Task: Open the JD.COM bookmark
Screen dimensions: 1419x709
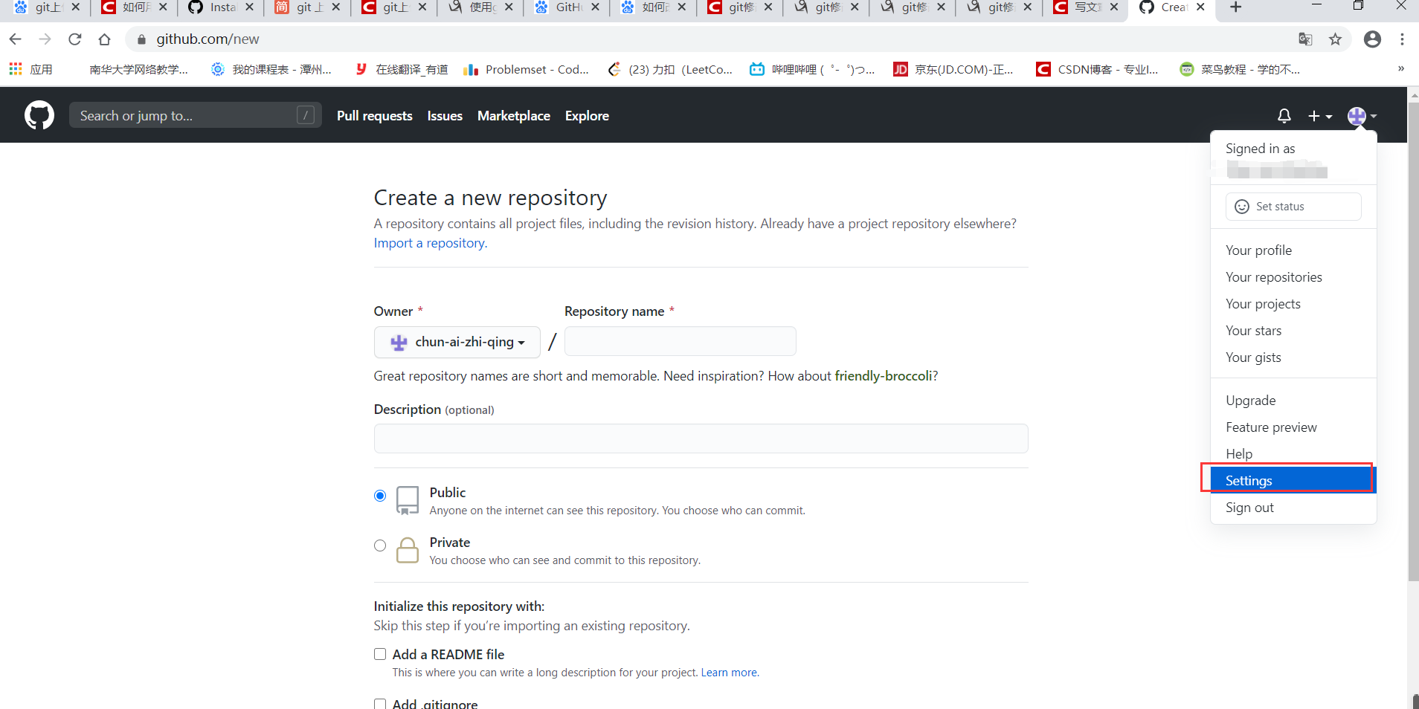Action: 953,69
